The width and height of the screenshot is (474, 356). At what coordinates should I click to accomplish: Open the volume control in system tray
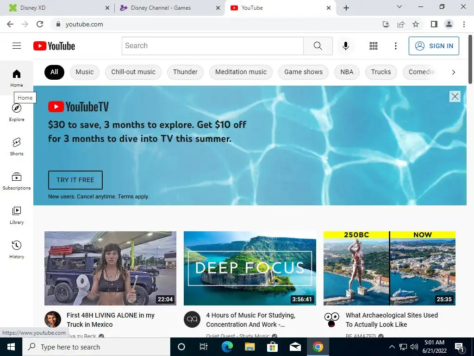click(414, 347)
